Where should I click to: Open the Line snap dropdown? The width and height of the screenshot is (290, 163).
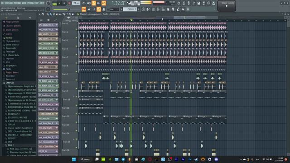coord(114,9)
